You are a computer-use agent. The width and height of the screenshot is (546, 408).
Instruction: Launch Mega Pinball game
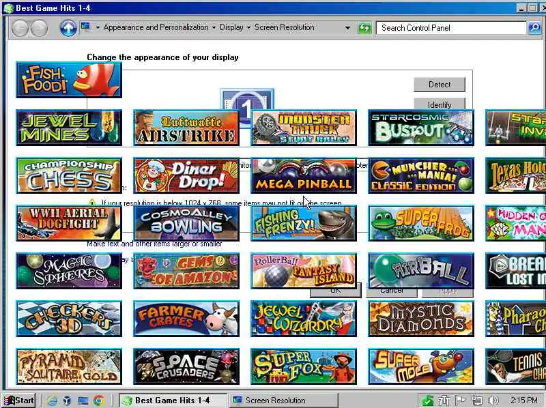pos(304,175)
